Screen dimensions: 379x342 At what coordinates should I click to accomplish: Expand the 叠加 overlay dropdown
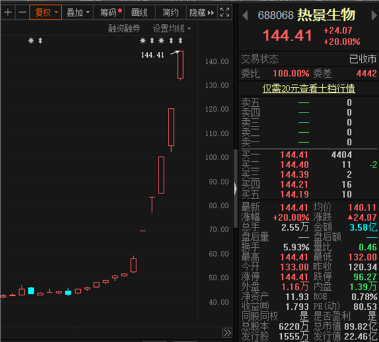tap(78, 12)
